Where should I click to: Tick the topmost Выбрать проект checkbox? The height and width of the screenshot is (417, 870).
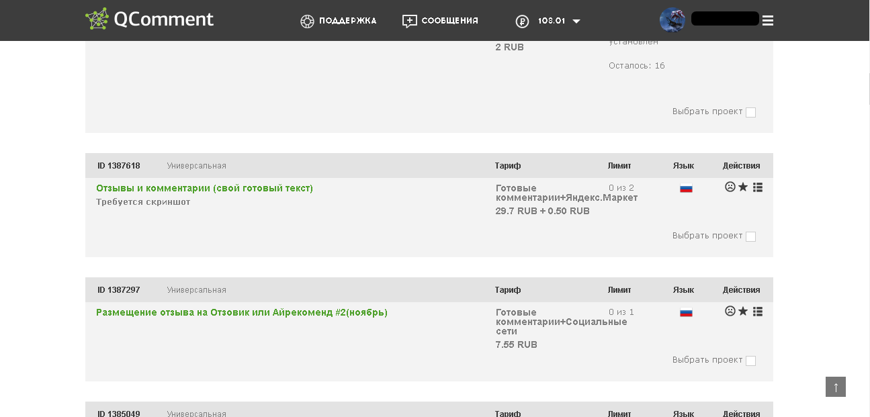click(x=751, y=112)
